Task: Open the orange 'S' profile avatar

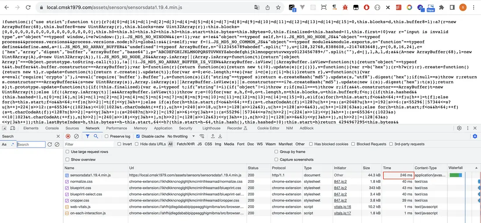Action: pos(463,7)
